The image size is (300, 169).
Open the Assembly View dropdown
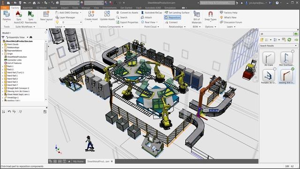(x=27, y=37)
